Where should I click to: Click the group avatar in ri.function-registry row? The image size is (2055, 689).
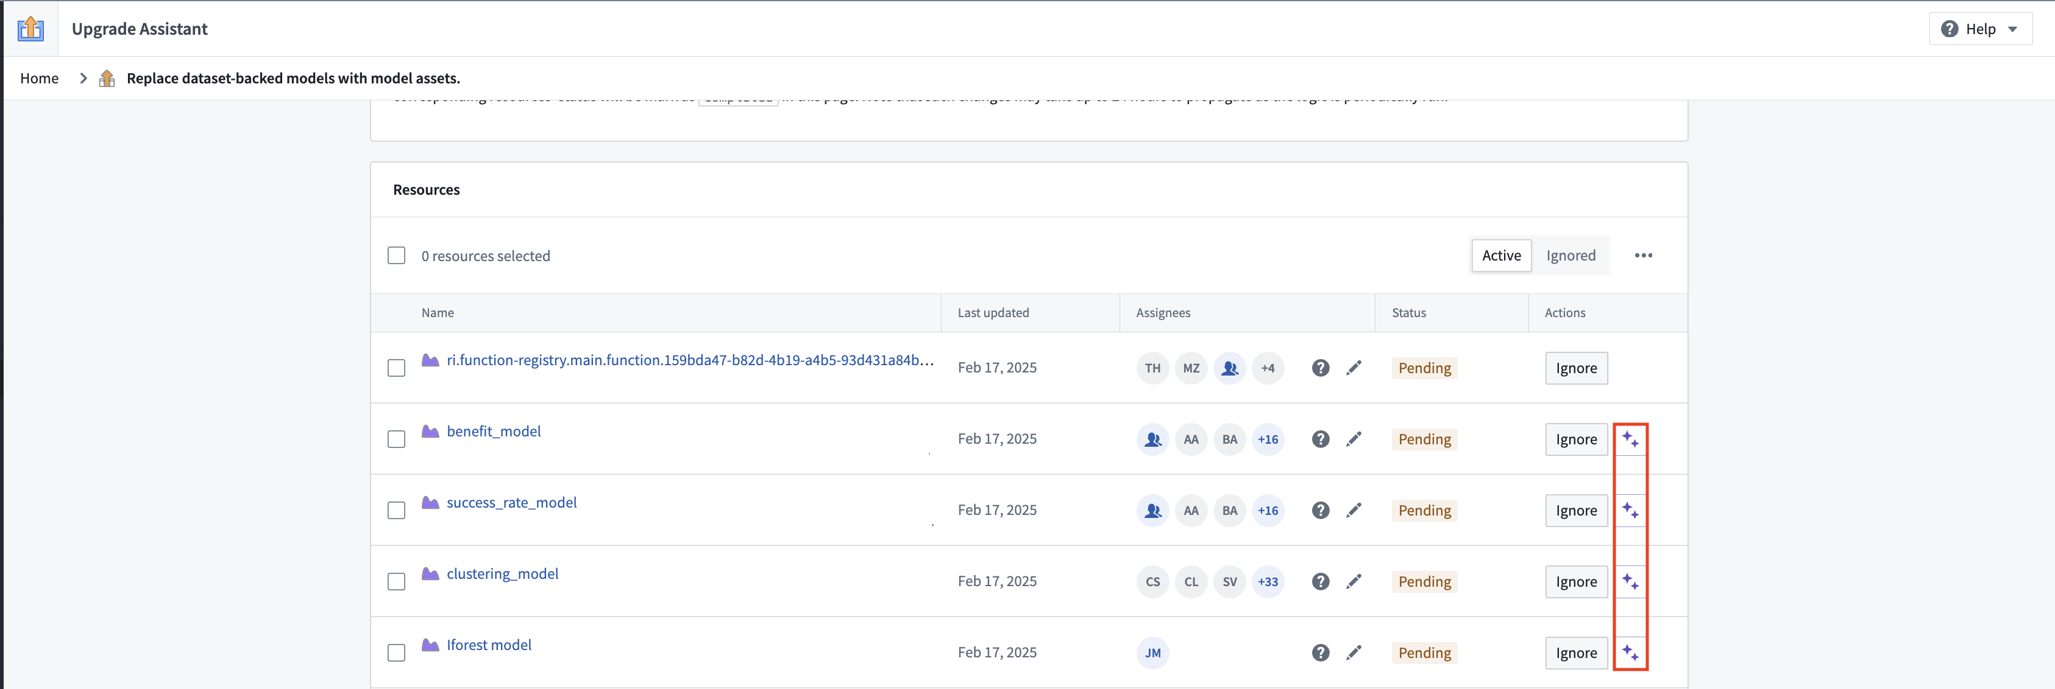click(1229, 368)
